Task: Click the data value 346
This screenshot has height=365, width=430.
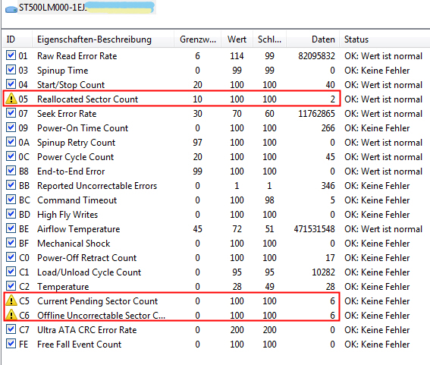Action: tap(328, 186)
